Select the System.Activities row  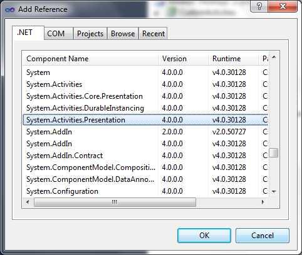coord(145,84)
